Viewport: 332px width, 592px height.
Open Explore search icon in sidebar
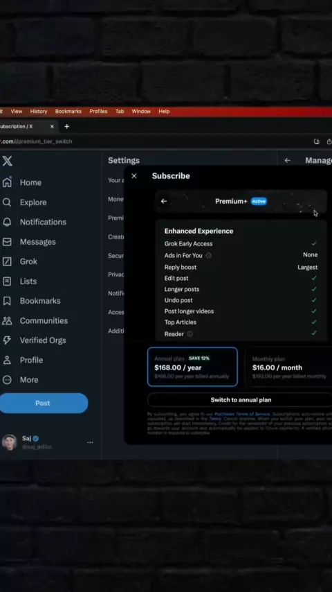pos(7,202)
